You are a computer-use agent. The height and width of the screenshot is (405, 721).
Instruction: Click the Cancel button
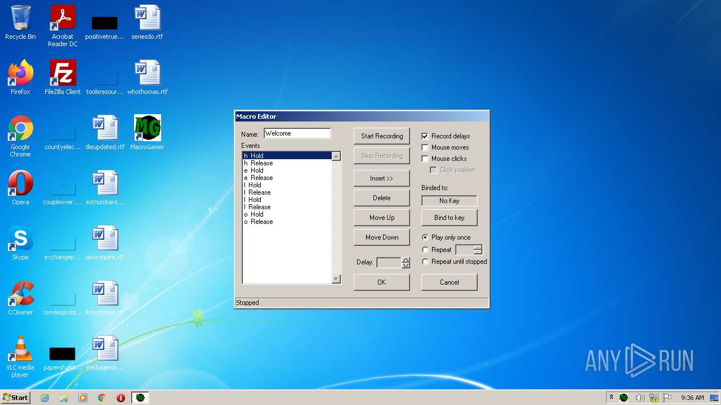tap(449, 282)
